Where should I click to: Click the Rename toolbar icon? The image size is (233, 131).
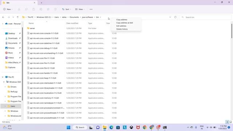(x=41, y=9)
